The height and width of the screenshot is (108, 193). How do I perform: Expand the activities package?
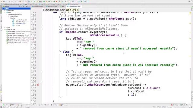point(9,16)
